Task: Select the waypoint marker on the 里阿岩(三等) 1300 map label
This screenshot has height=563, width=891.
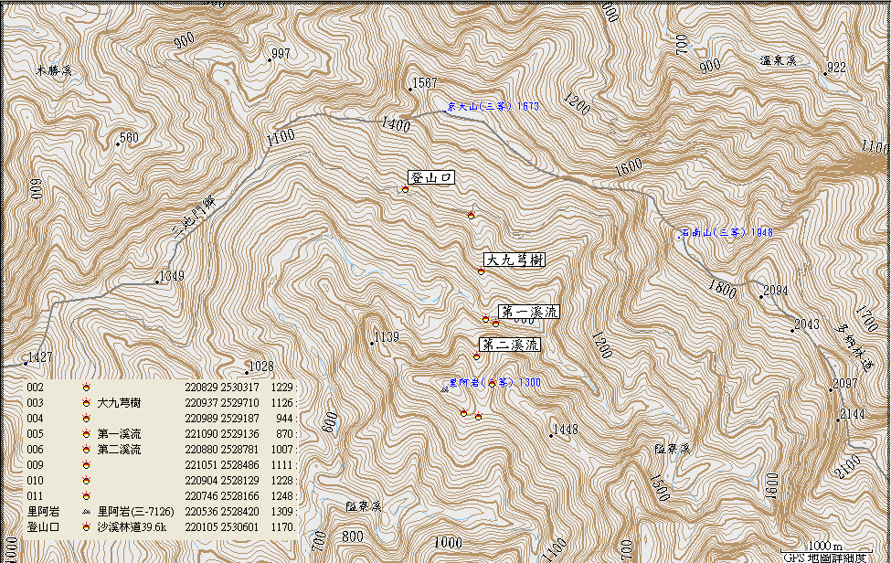Action: click(x=492, y=383)
